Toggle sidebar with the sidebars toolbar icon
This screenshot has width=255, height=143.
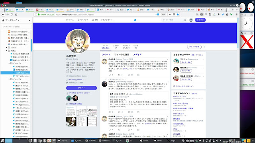point(202,14)
